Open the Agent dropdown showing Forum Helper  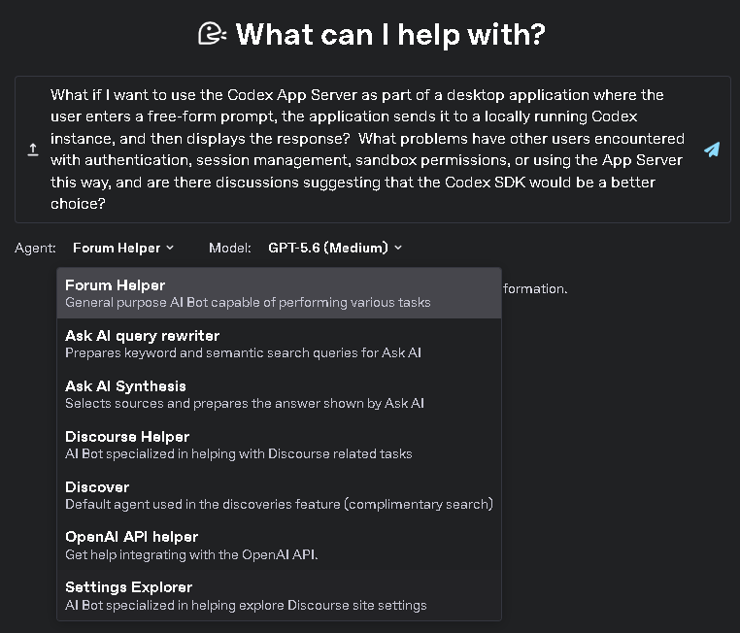coord(123,248)
